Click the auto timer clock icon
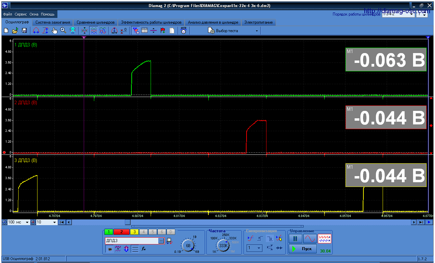The height and width of the screenshot is (263, 435). 183,31
